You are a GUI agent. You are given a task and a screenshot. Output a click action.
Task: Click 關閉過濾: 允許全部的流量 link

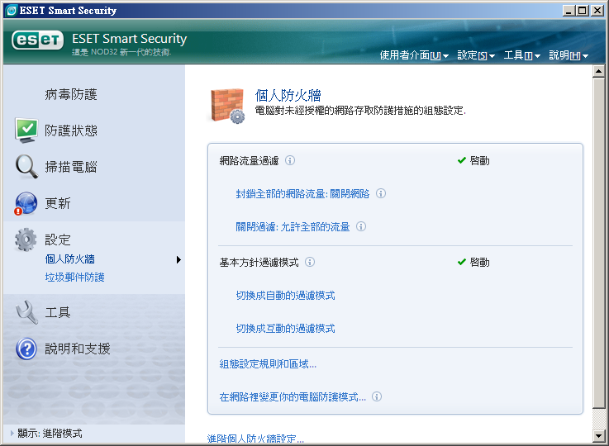coord(293,226)
